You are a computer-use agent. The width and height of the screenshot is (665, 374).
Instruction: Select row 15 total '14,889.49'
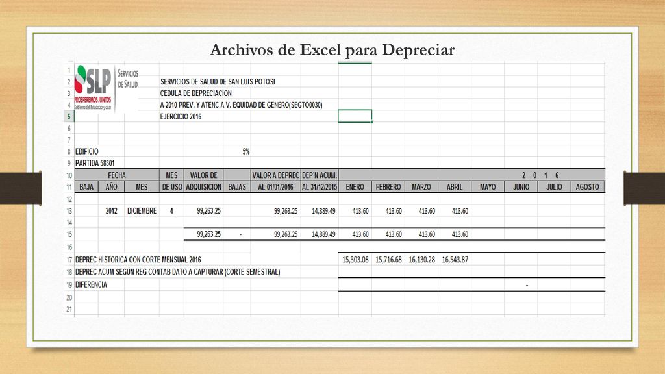coord(320,234)
